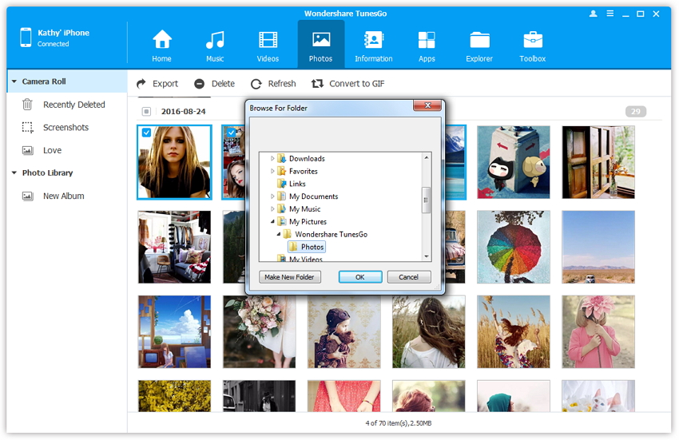This screenshot has width=679, height=440.
Task: Uncheck the first photo's checkbox
Action: pos(146,133)
